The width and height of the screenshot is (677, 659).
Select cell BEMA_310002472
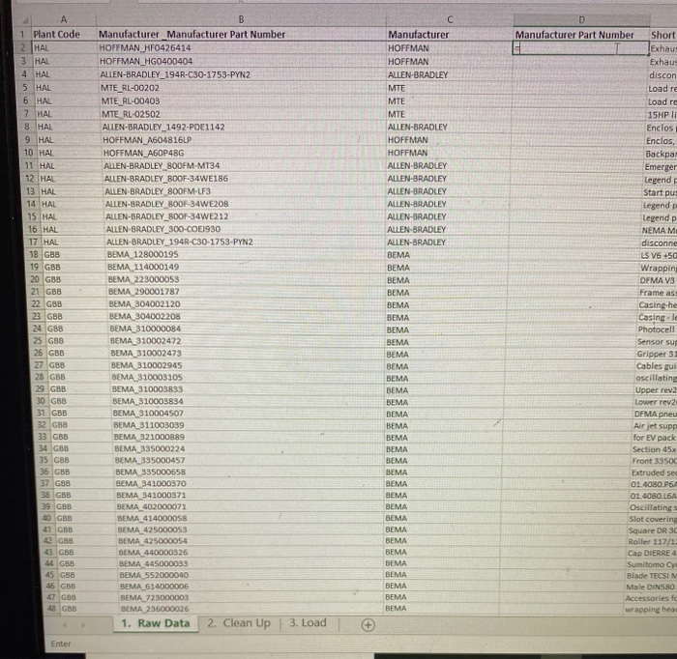point(248,341)
